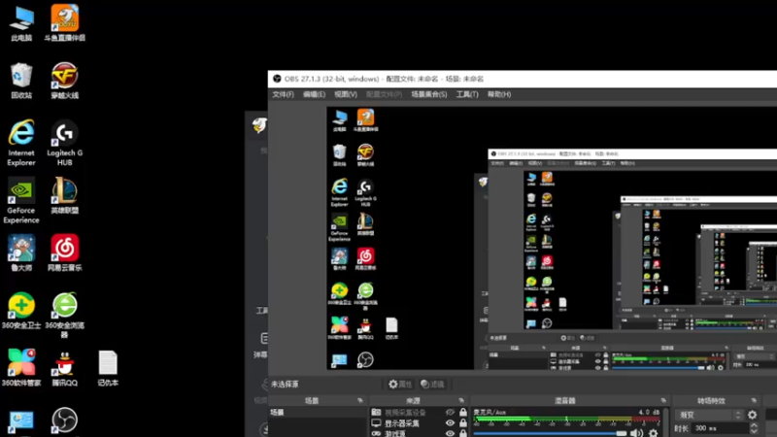Open the 场景集合(S) menu
Image resolution: width=777 pixels, height=437 pixels.
tap(428, 94)
